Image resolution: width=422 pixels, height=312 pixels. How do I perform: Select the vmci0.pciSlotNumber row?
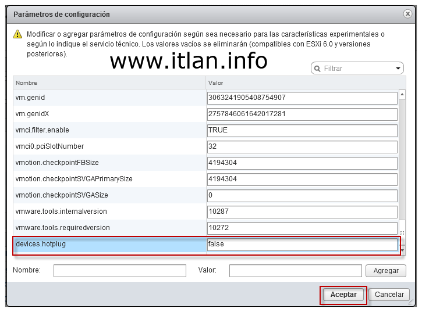point(109,146)
